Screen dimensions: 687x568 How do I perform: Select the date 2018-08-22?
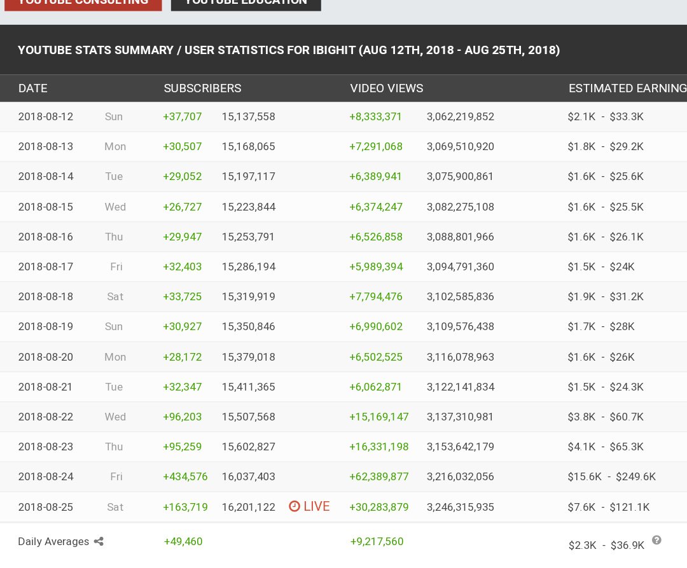point(46,417)
